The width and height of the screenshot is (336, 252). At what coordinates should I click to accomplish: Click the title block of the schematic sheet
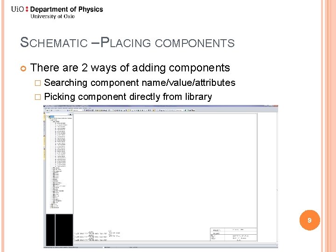(x=233, y=235)
